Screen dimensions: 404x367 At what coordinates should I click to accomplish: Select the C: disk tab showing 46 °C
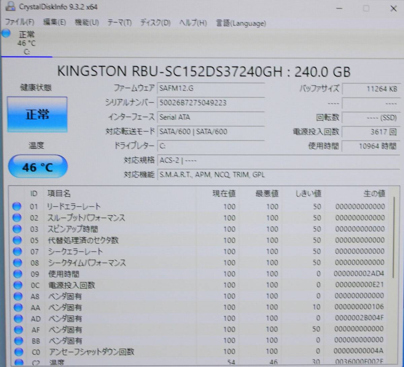pos(26,43)
